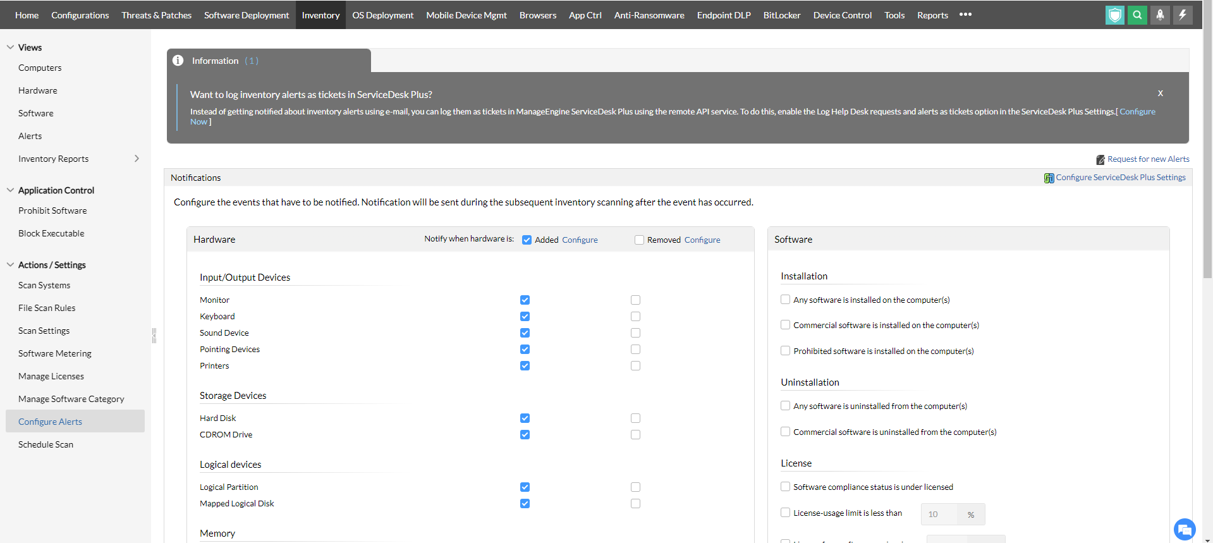Check Prohibited software is installed option

pos(785,351)
